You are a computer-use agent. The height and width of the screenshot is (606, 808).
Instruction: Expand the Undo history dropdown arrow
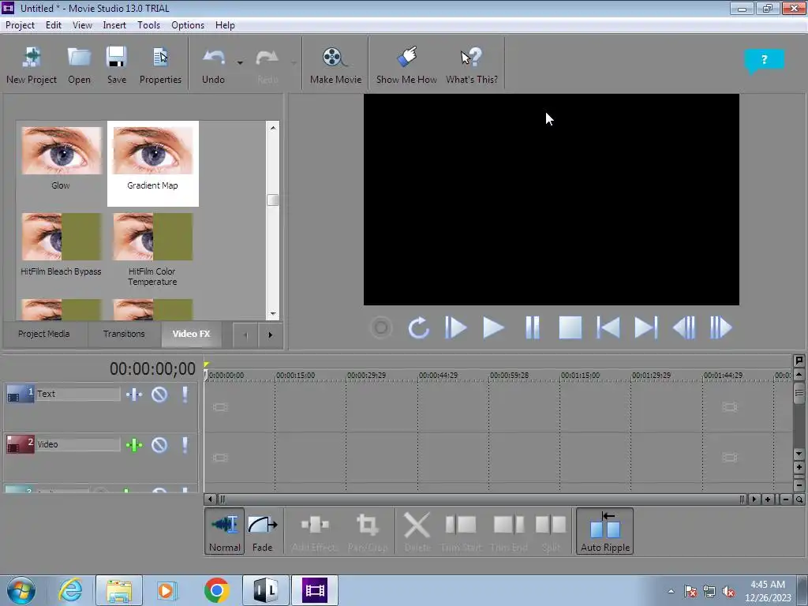pos(240,63)
